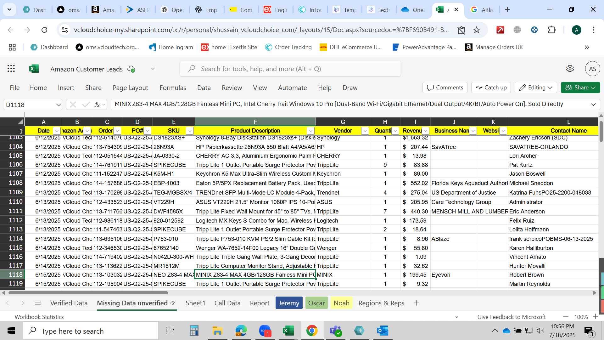The image size is (604, 340).
Task: Open the Microsoft 365 app launcher grid
Action: 11,69
